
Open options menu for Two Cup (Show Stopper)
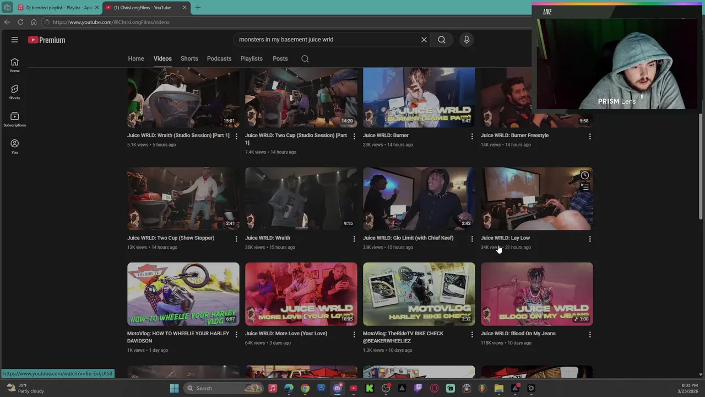[x=236, y=239]
